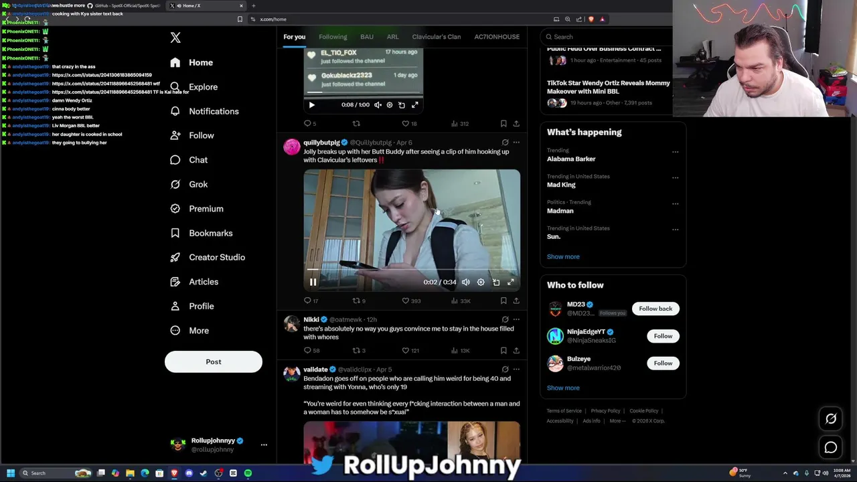Screen dimensions: 857x482
Task: Open Bookmarks in the sidebar
Action: coord(202,233)
